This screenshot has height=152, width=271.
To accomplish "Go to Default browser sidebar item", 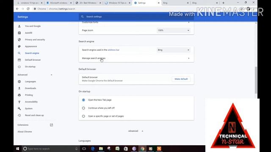I will pos(33,60).
